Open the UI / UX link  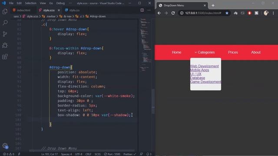[196, 74]
